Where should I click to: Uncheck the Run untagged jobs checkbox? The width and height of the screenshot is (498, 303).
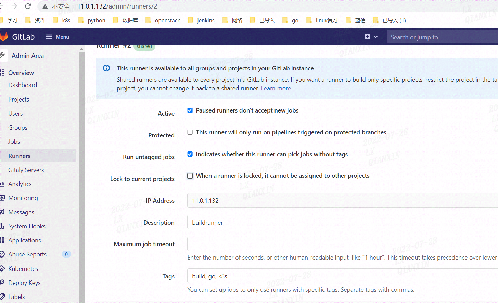pyautogui.click(x=190, y=154)
